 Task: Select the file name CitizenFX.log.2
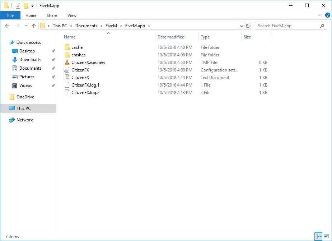tap(85, 93)
